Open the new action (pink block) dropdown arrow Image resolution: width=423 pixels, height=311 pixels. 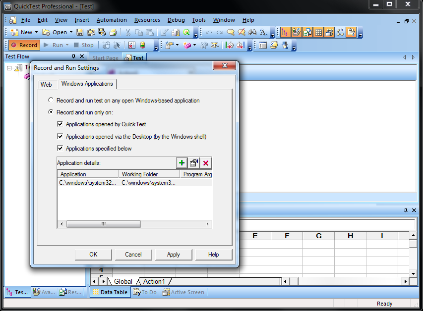tap(194, 45)
